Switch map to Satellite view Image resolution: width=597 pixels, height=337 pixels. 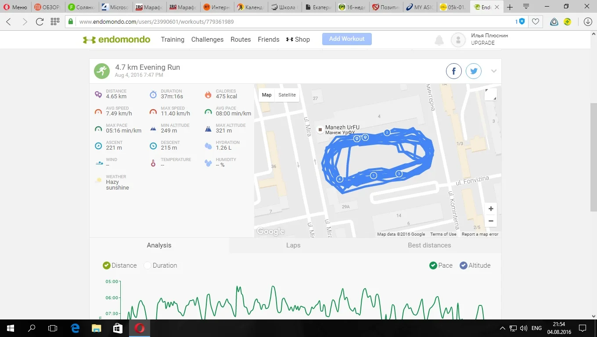(287, 95)
